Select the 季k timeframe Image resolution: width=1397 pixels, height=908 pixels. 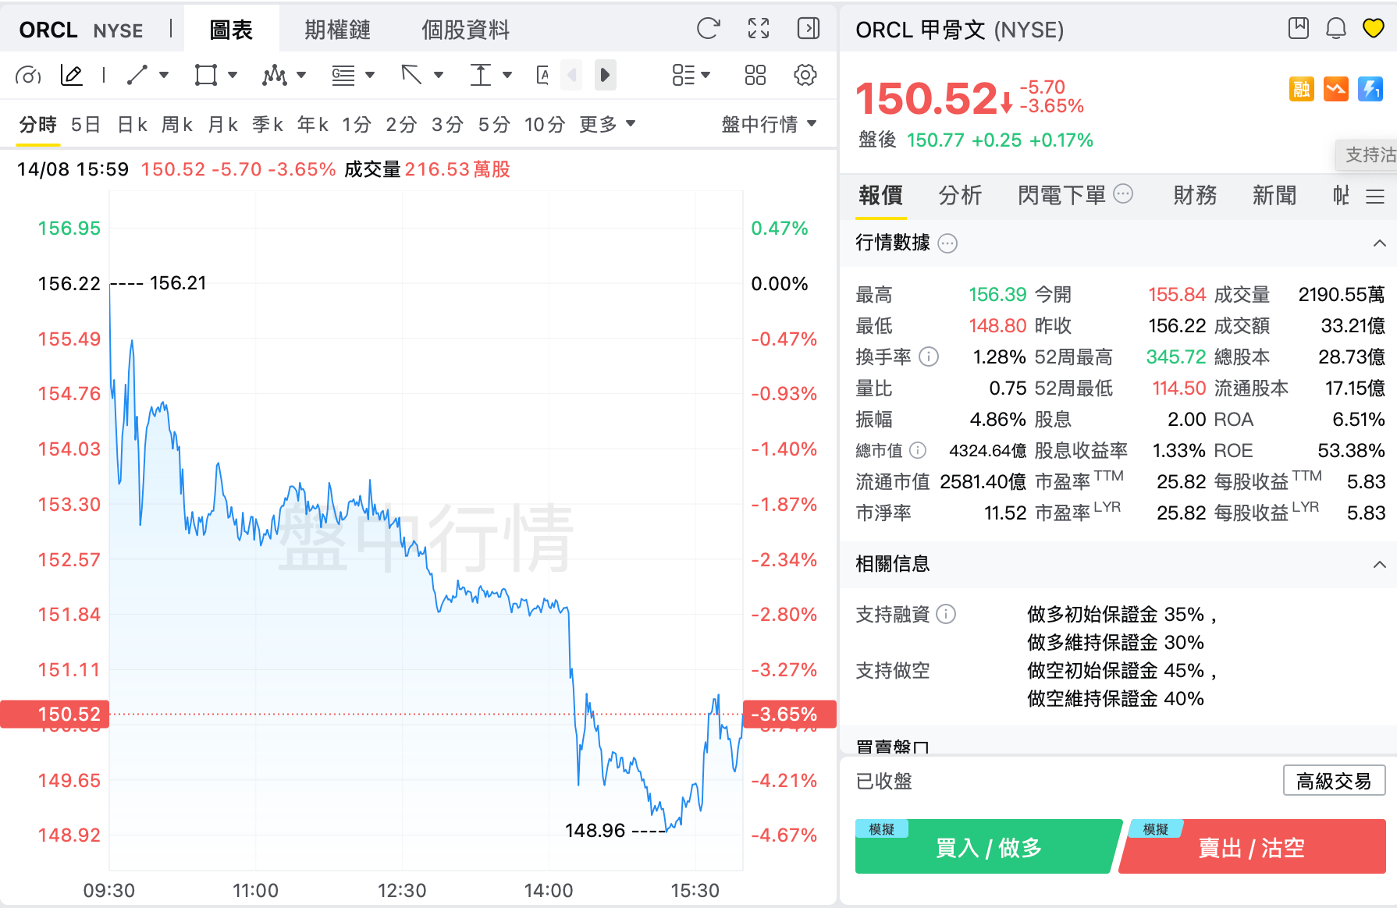click(268, 124)
